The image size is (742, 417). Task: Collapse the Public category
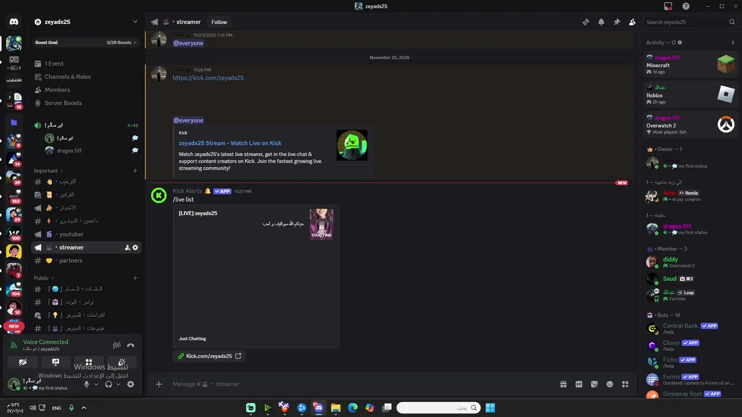click(x=43, y=278)
